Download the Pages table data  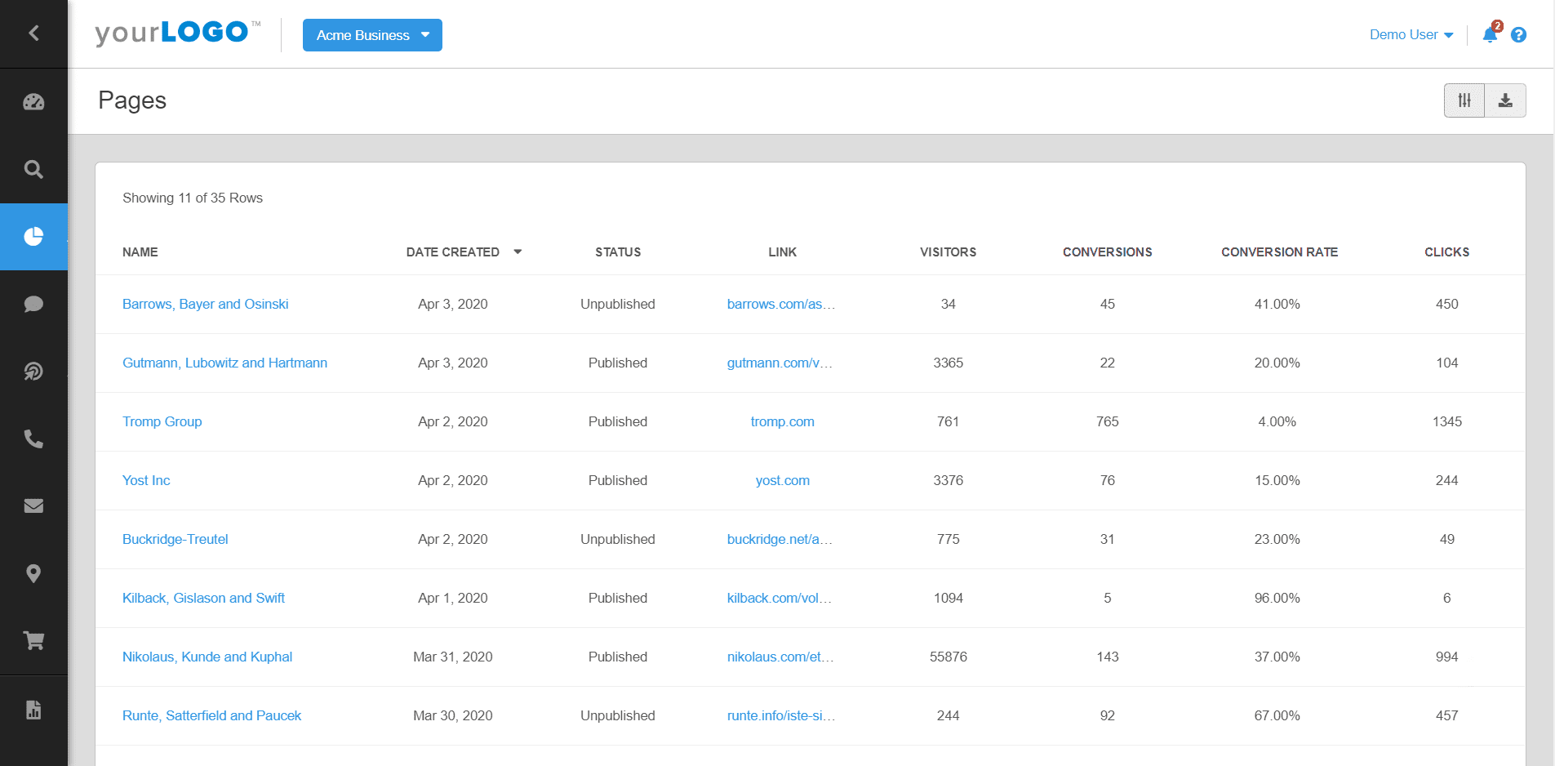1505,100
